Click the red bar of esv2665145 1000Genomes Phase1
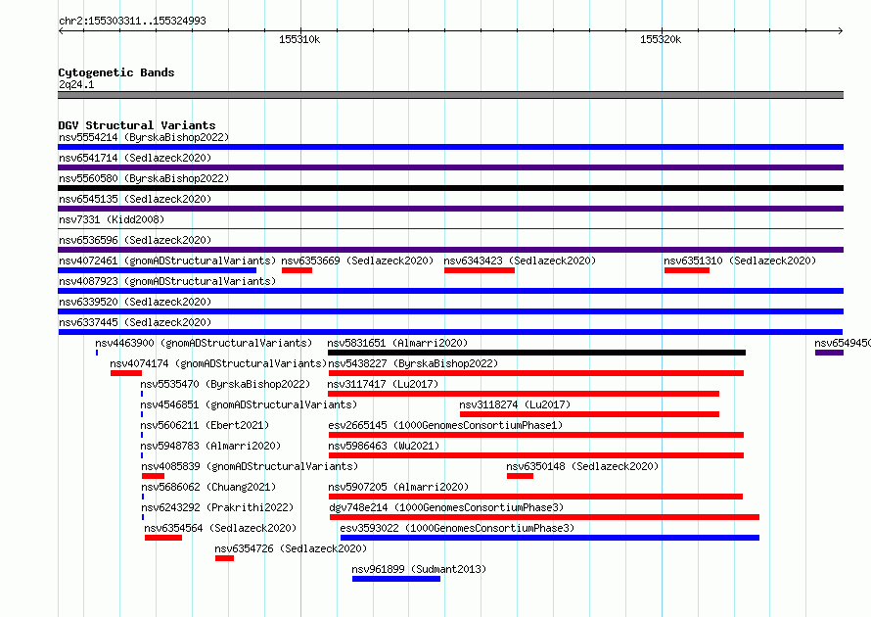 536,435
